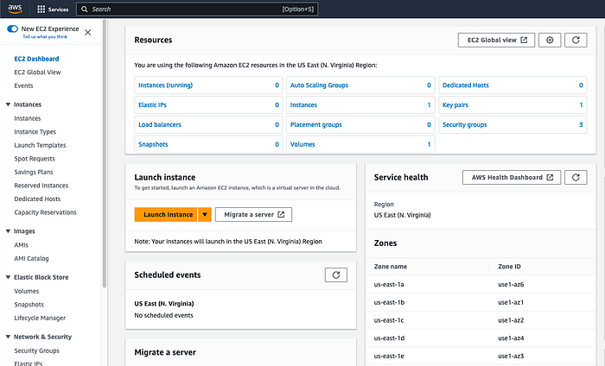The image size is (605, 366).
Task: Click the search field in top bar
Action: (x=197, y=9)
